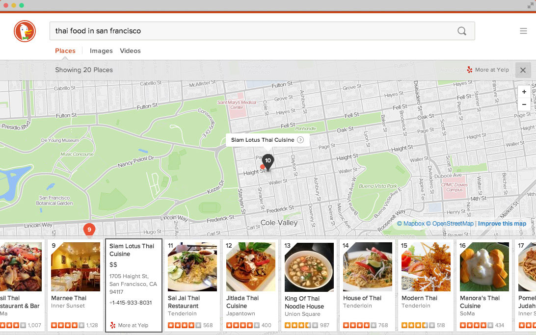The height and width of the screenshot is (335, 536).
Task: Click the 1705 Haight St address
Action: coord(134,284)
